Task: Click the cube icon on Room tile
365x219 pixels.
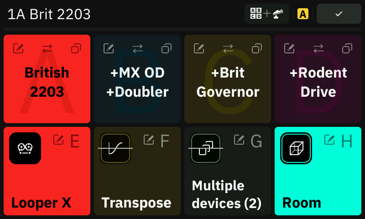Action: coord(296,148)
